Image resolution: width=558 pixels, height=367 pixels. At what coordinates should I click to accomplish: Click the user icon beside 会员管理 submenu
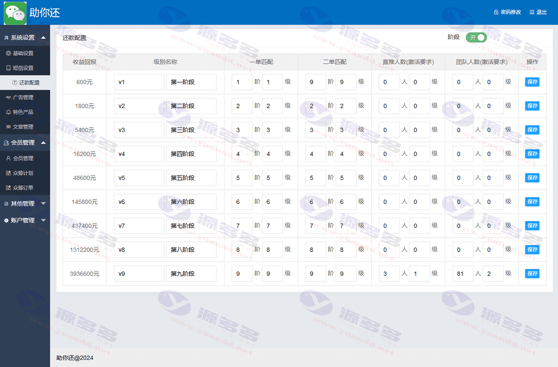pyautogui.click(x=8, y=158)
